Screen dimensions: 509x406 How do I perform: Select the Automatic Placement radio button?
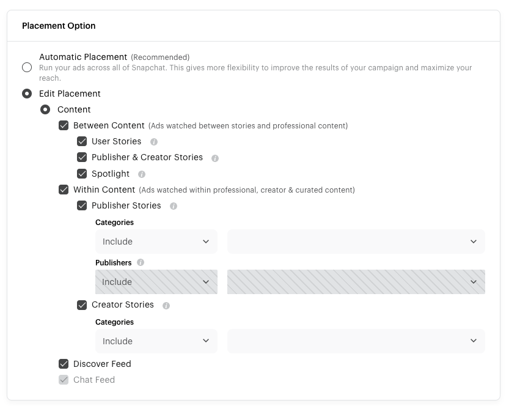[27, 67]
